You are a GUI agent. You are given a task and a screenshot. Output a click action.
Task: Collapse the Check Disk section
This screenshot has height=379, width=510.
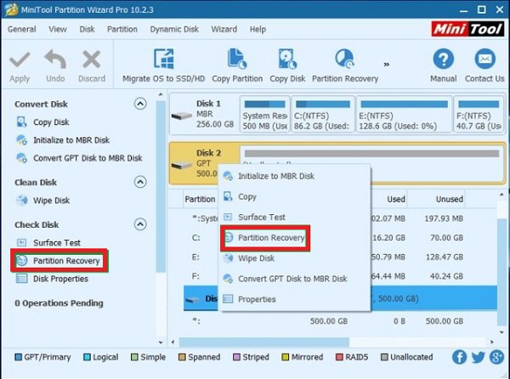[x=140, y=224]
